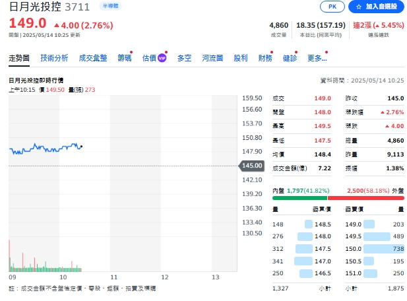The width and height of the screenshot is (407, 301).
Task: Click the 145.00 previous close price marker
Action: [251, 166]
